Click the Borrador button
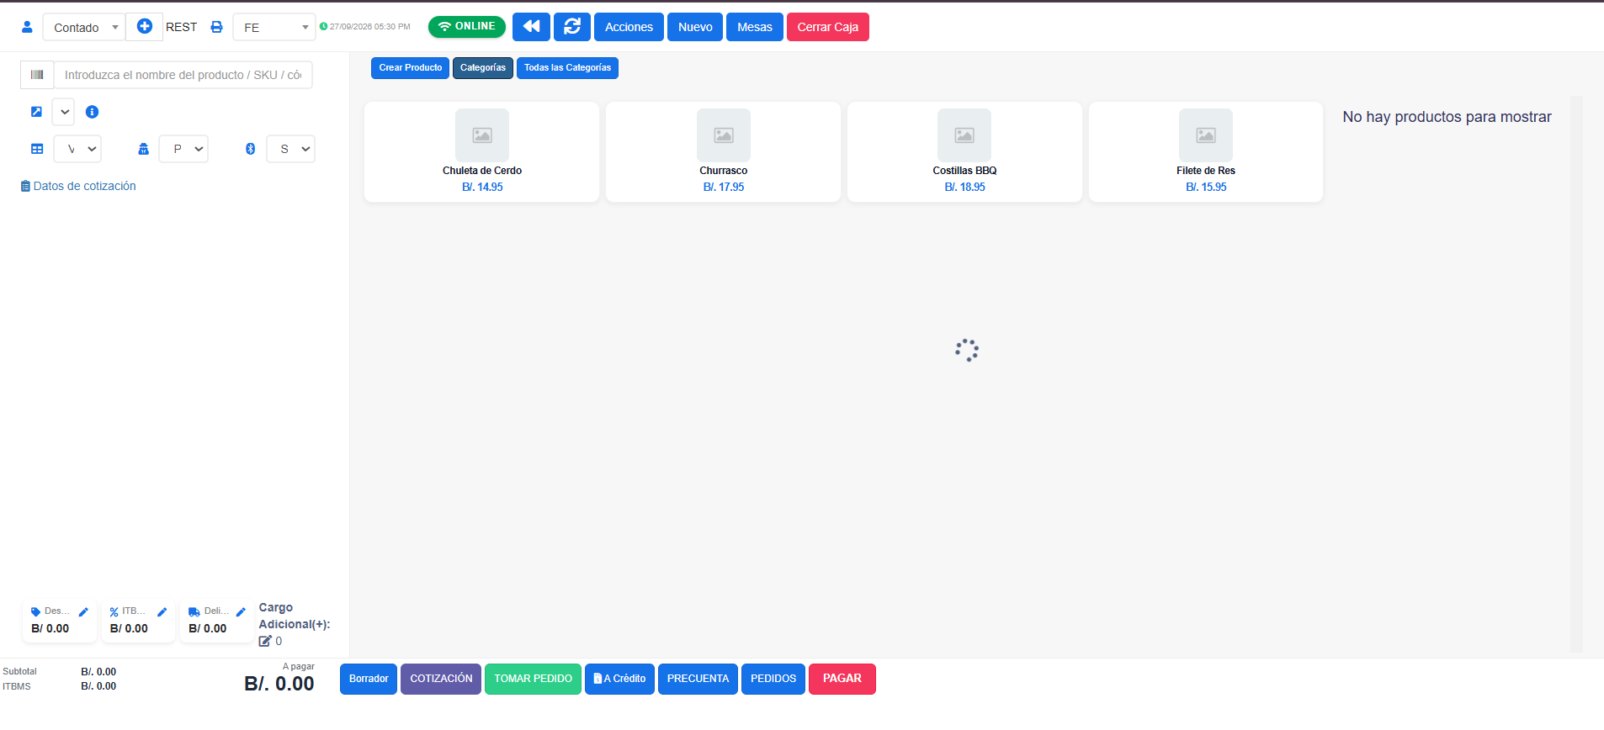 369,680
